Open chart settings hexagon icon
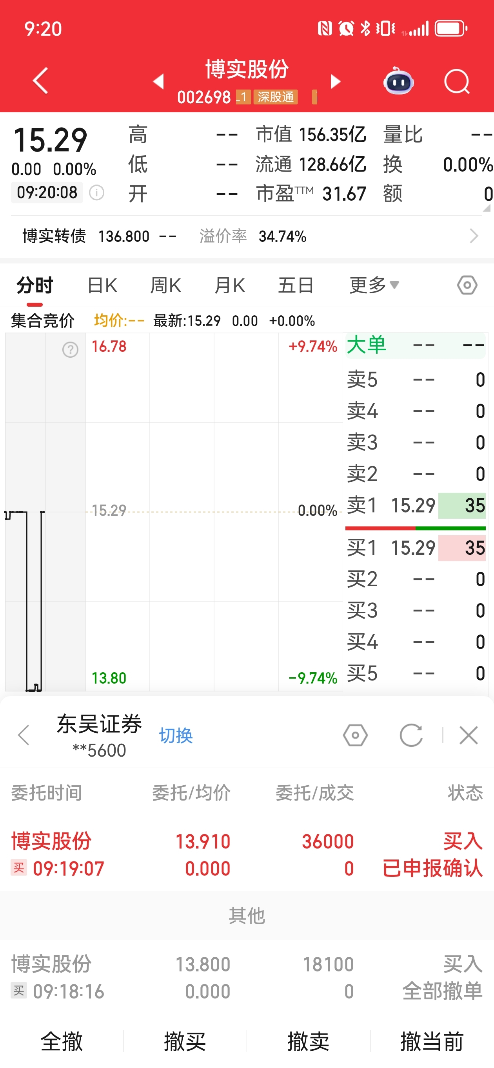The width and height of the screenshot is (494, 1068). [467, 285]
